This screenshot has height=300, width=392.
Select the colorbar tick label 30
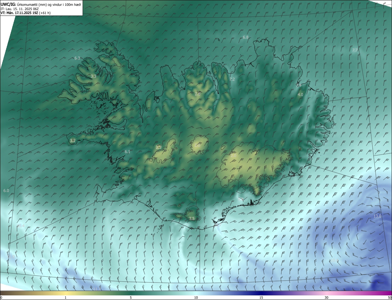(x=326, y=298)
